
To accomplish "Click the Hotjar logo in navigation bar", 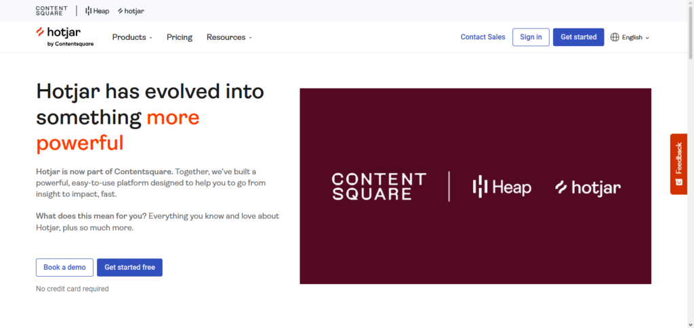I will (64, 37).
